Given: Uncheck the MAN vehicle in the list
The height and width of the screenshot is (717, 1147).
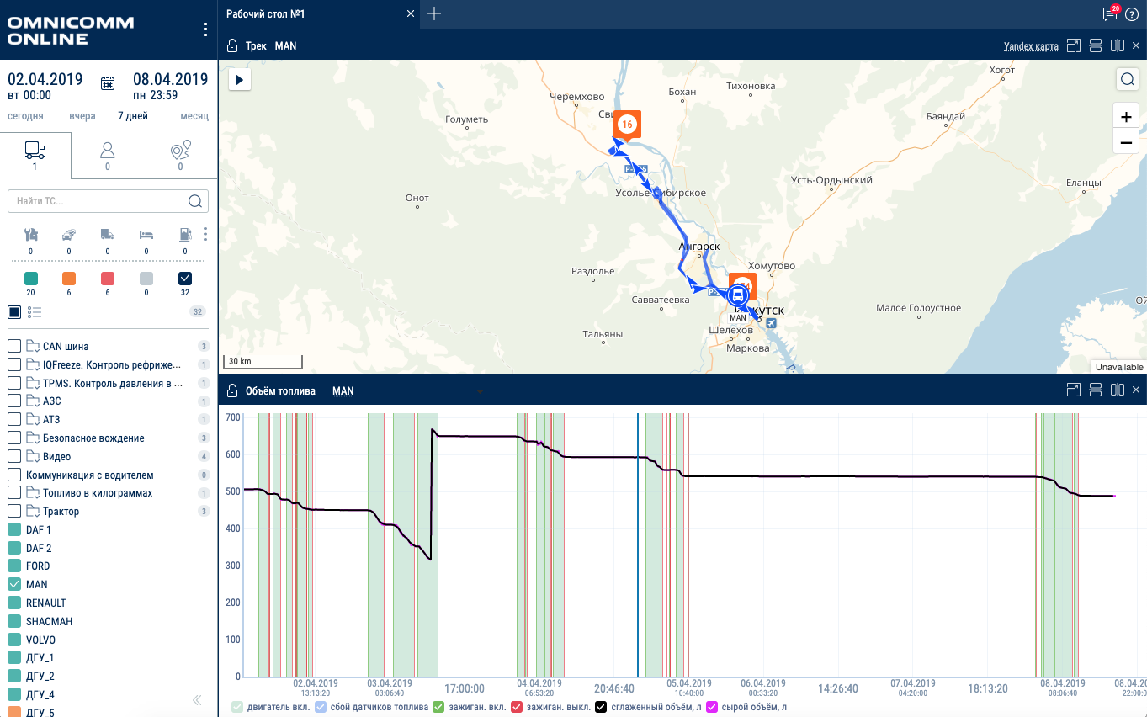Looking at the screenshot, I should [13, 583].
